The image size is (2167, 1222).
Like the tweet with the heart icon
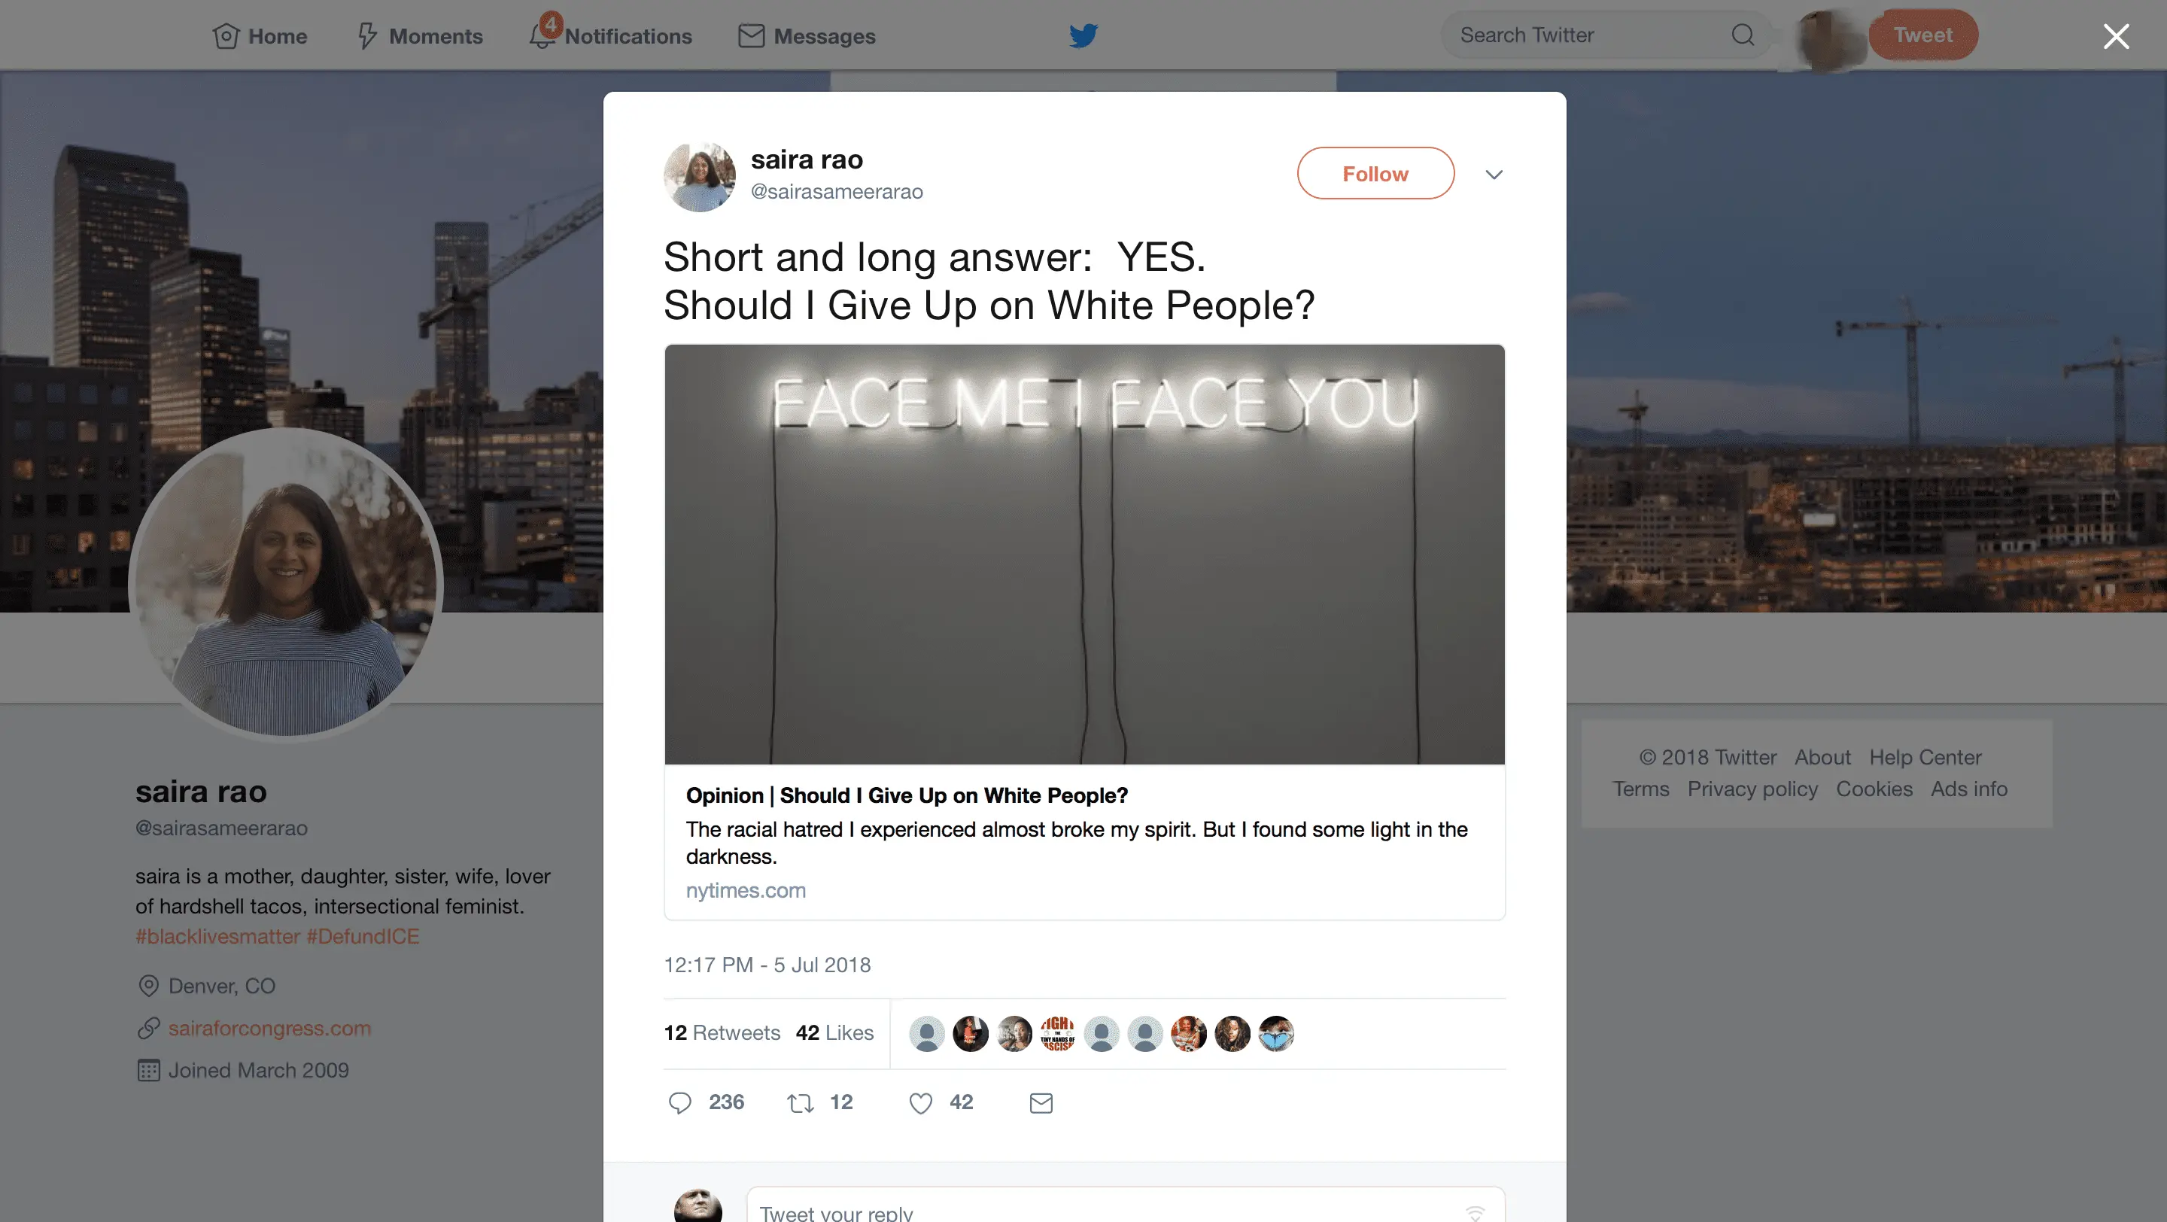tap(921, 1102)
